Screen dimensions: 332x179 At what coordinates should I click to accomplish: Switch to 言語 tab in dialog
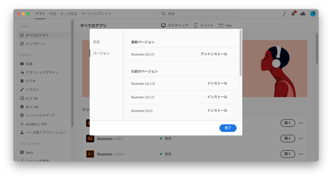pos(96,42)
